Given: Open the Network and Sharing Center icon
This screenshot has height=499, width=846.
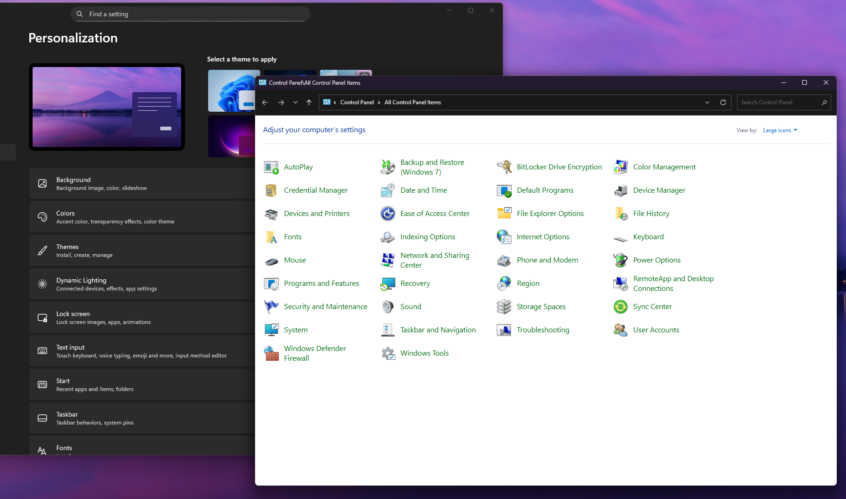Looking at the screenshot, I should 387,260.
